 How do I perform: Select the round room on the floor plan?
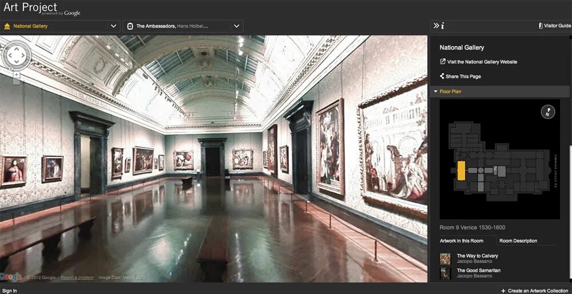pos(481,170)
